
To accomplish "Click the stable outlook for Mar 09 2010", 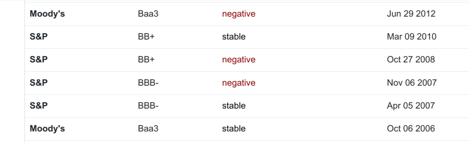I will [233, 37].
